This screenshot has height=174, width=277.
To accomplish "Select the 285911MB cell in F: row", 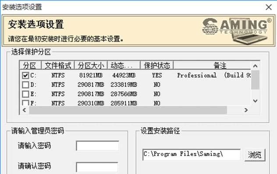I will [x=124, y=103].
